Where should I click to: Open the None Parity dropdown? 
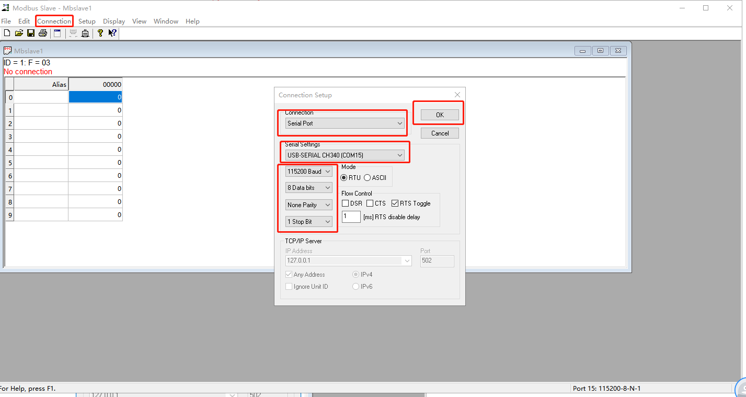[x=309, y=205]
